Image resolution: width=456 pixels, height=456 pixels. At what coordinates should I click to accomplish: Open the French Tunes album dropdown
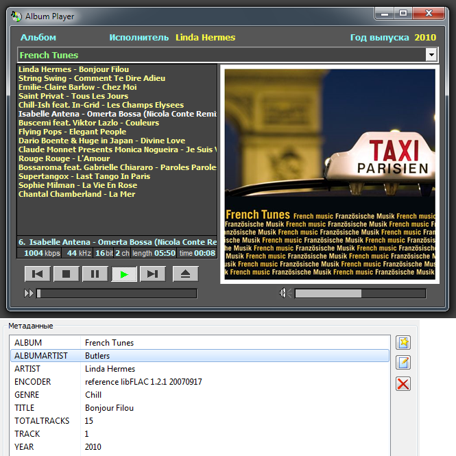tap(431, 55)
